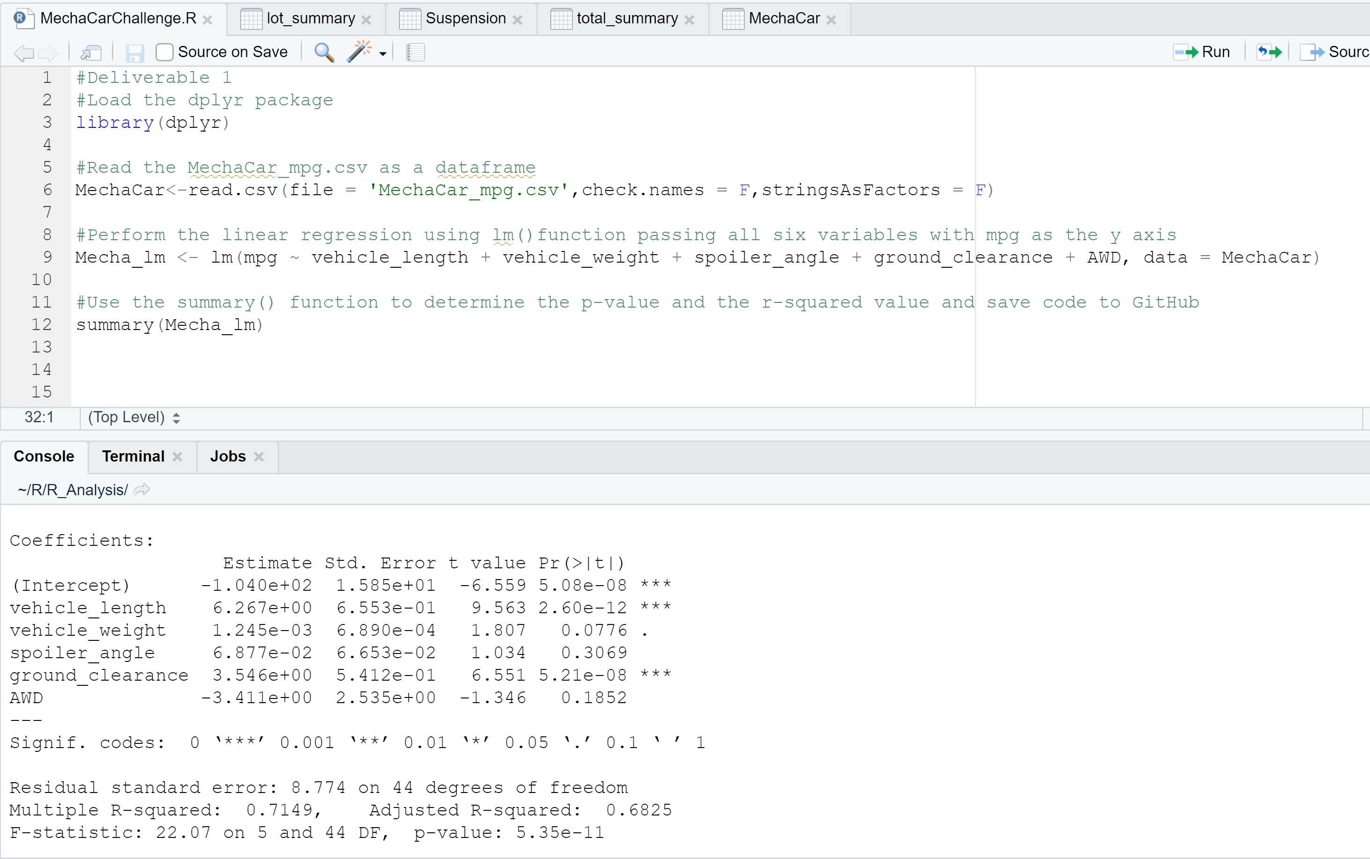Image resolution: width=1370 pixels, height=859 pixels.
Task: Click line number 12 in gutter
Action: click(42, 324)
